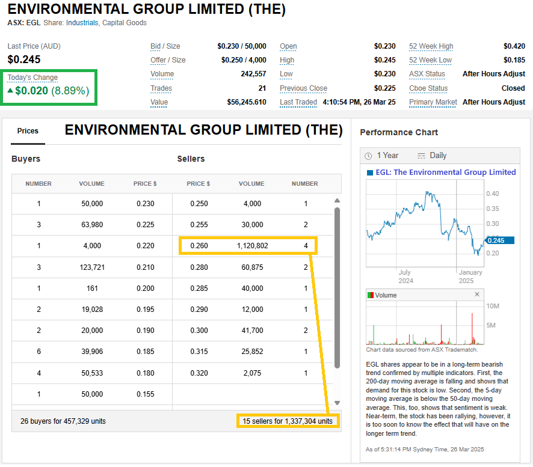
Task: Click the buyers PRICE $ column header
Action: (x=145, y=184)
